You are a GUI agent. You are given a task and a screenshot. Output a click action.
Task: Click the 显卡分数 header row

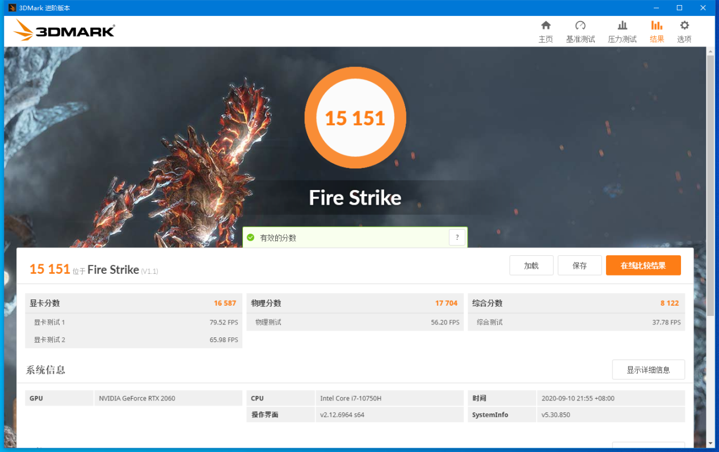pos(134,303)
